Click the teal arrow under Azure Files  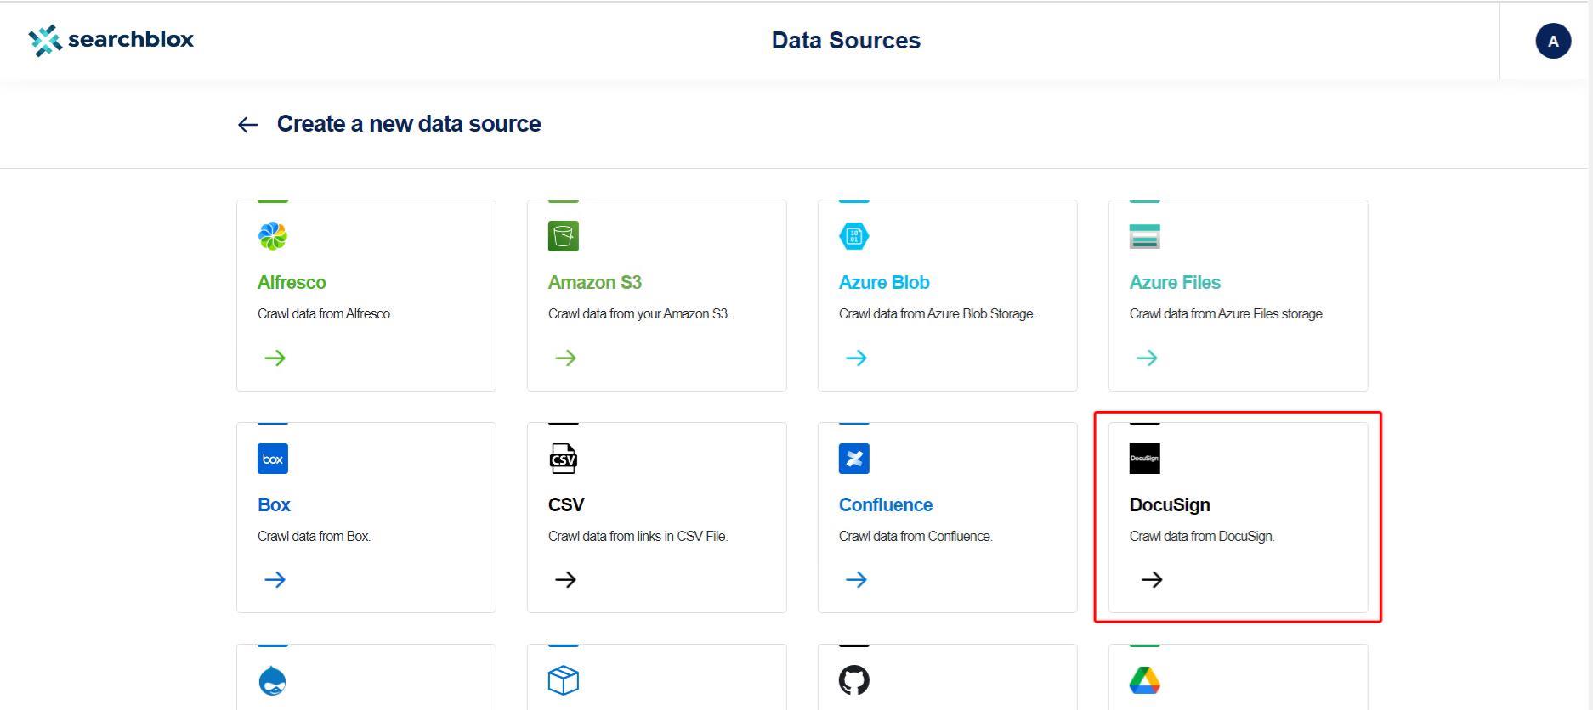pyautogui.click(x=1147, y=358)
